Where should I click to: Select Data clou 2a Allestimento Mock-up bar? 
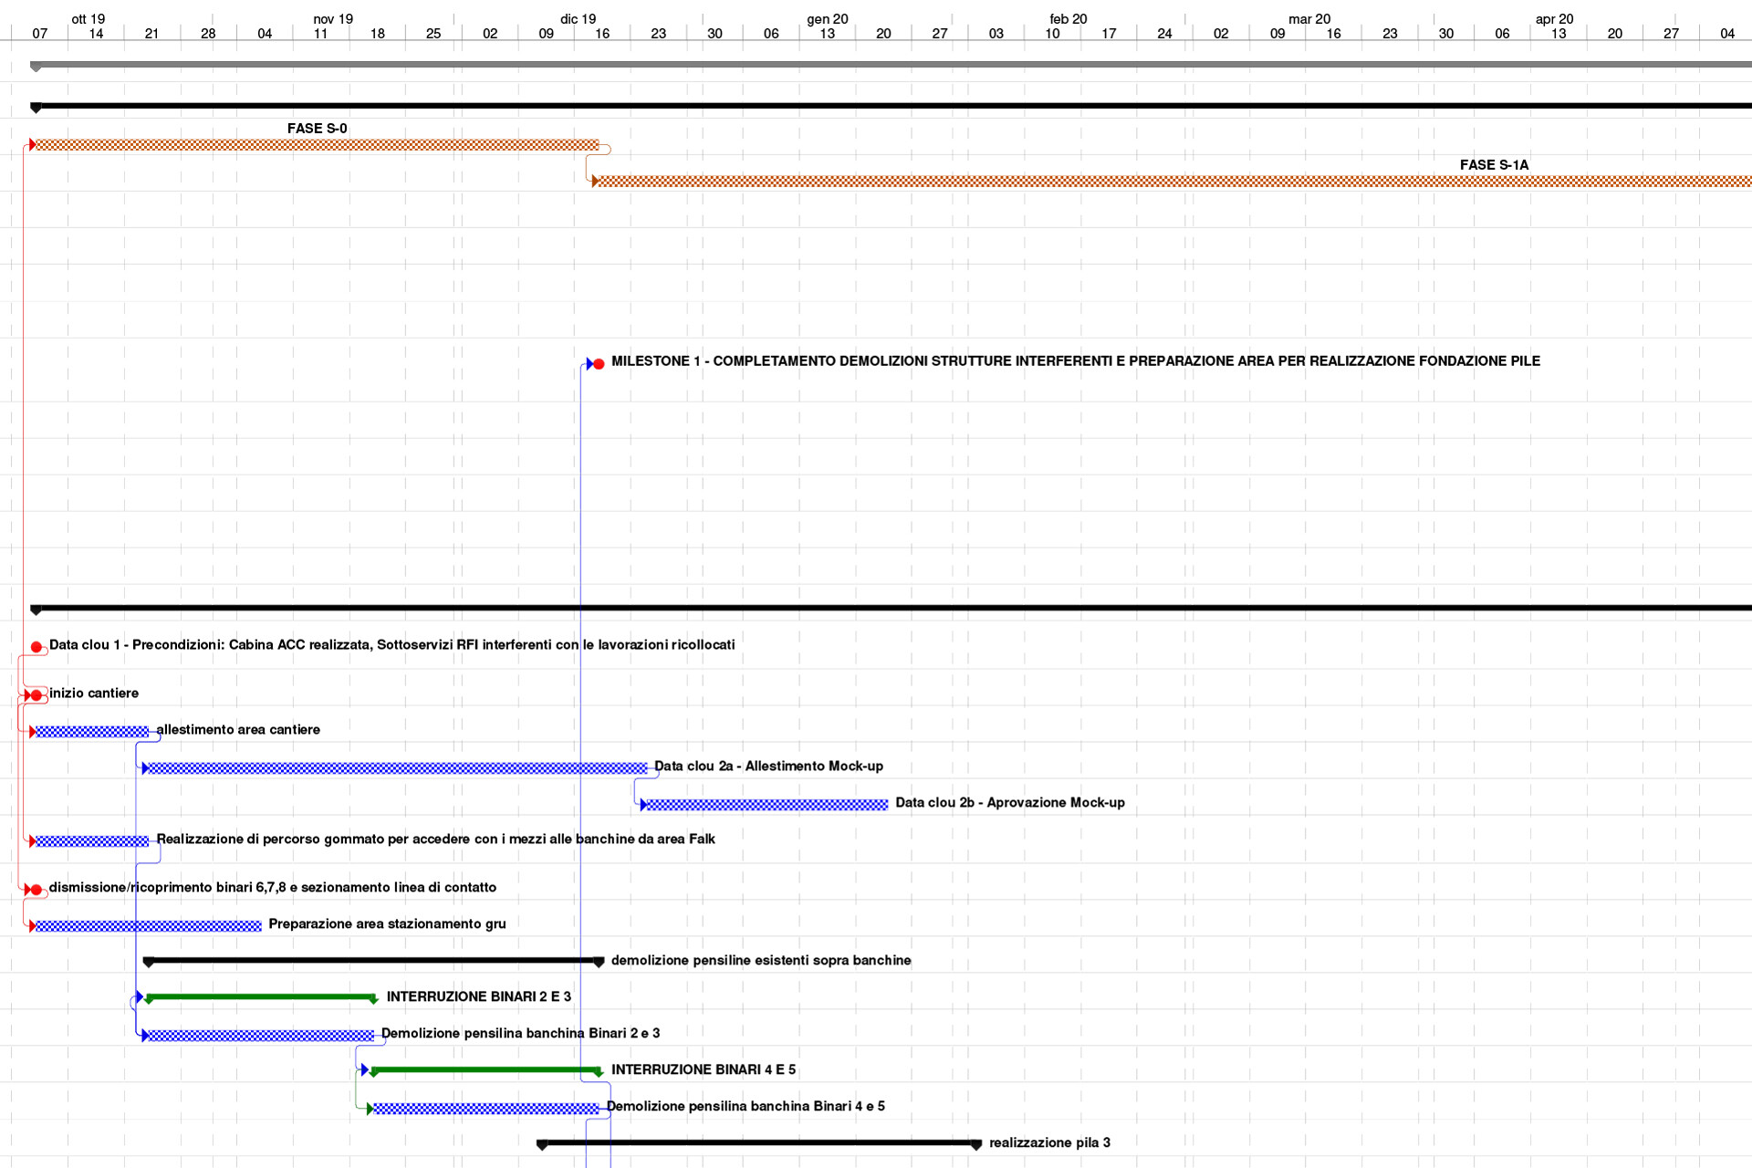click(397, 768)
